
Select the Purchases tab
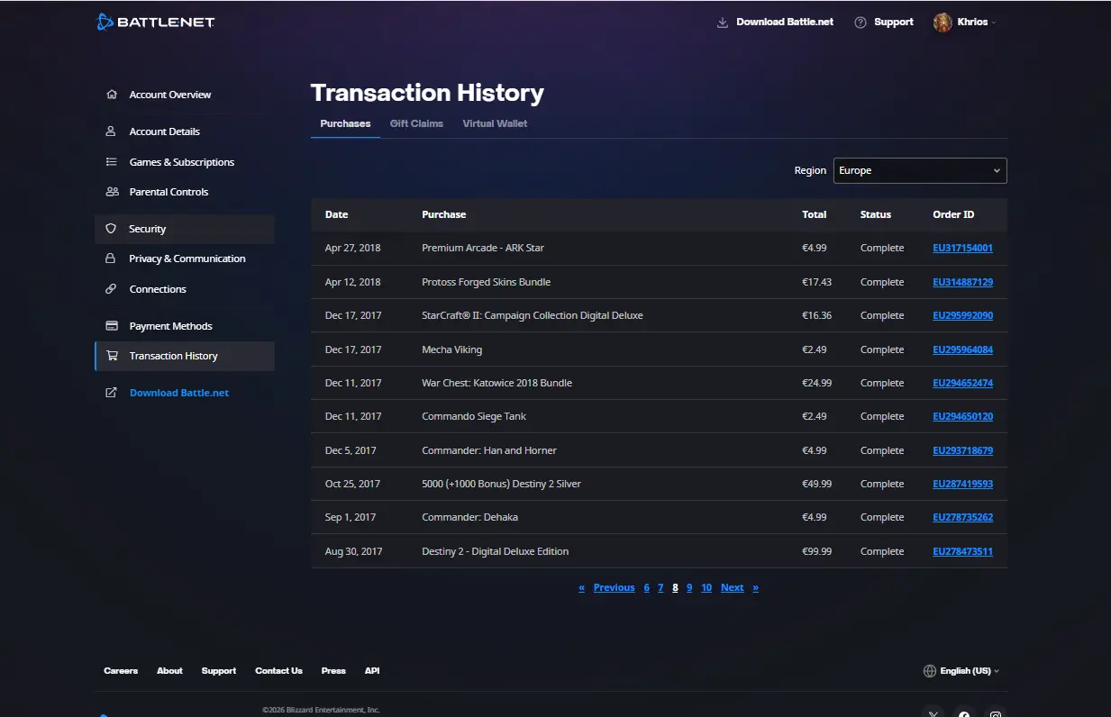345,123
